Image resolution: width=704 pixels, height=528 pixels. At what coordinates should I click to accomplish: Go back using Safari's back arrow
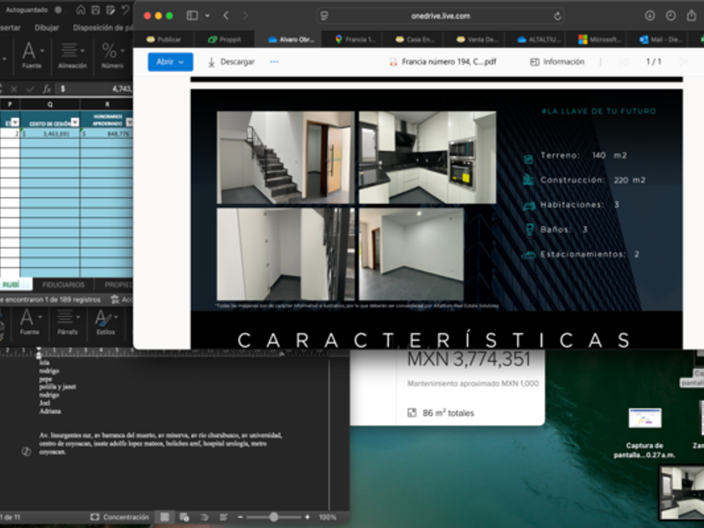click(226, 16)
